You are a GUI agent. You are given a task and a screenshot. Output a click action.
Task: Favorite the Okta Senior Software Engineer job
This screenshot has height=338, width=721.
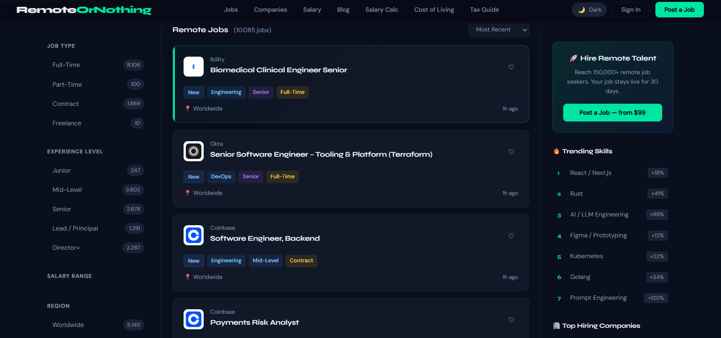pyautogui.click(x=511, y=152)
